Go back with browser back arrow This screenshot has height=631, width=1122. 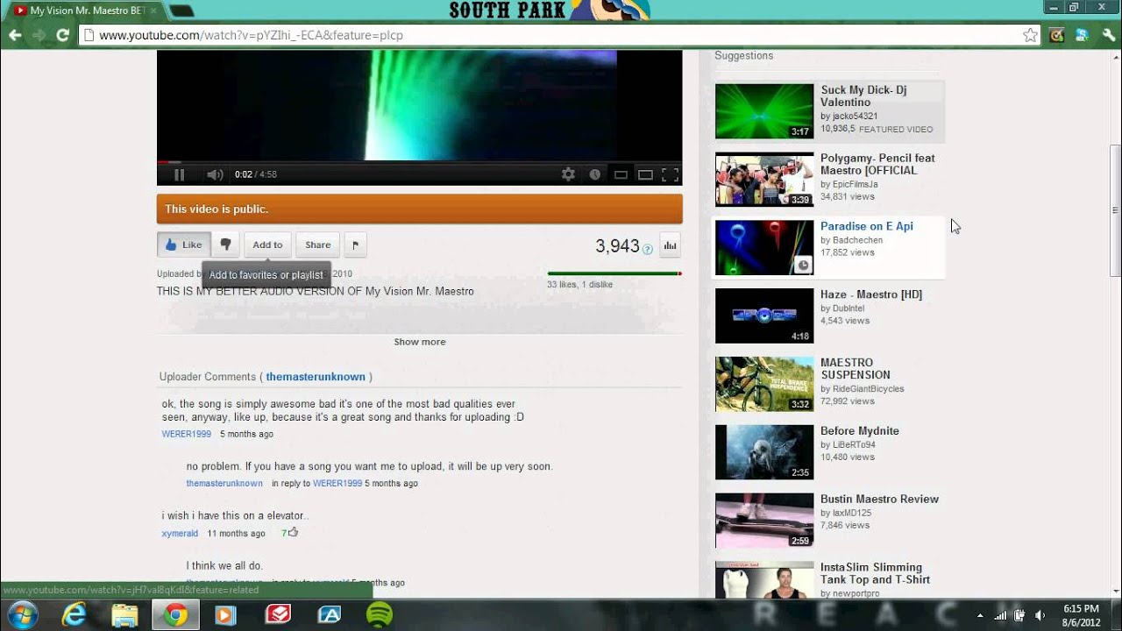[x=15, y=35]
